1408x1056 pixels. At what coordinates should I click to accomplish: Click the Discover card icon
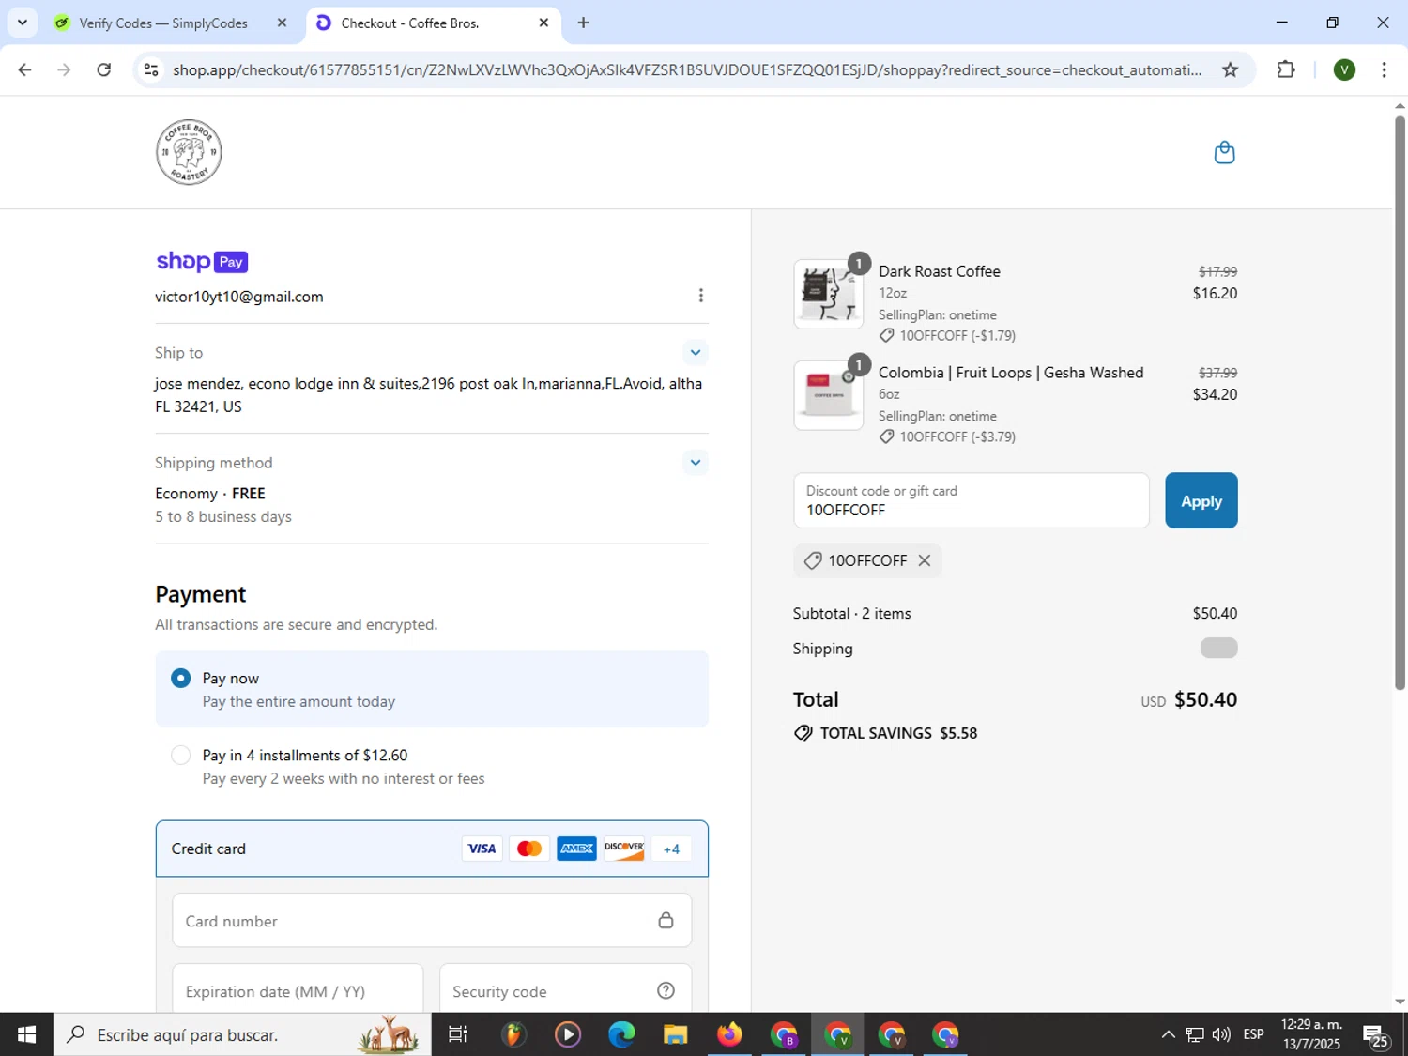pos(624,849)
